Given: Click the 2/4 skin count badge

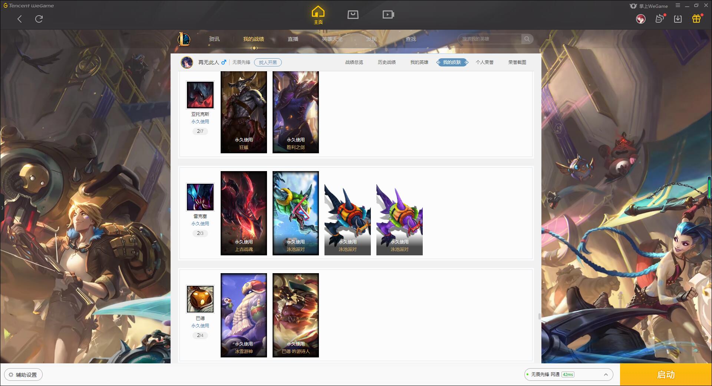Looking at the screenshot, I should (x=200, y=335).
